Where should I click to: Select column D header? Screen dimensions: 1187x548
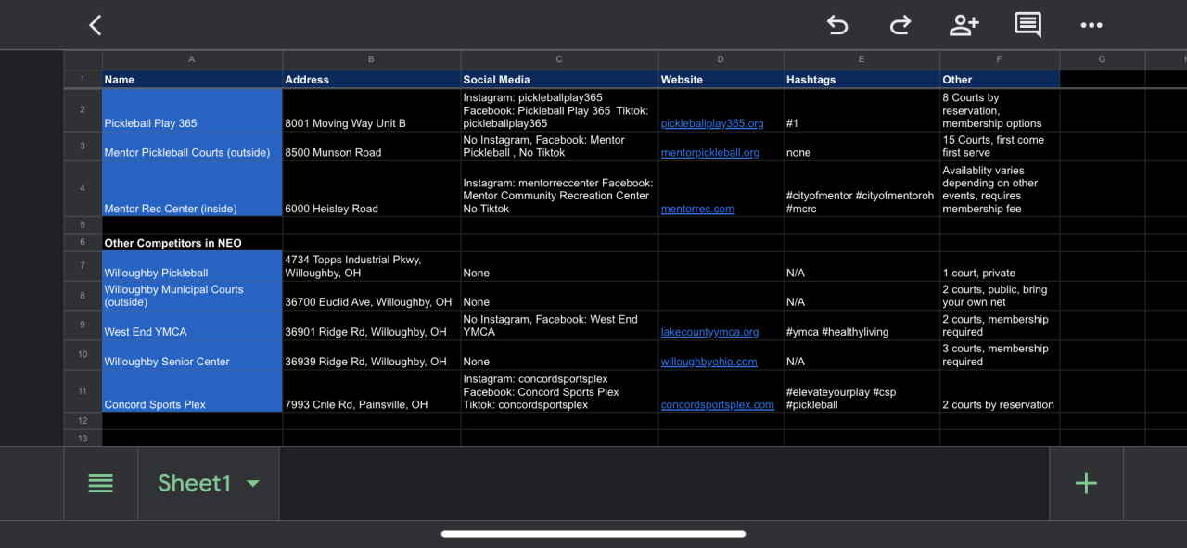tap(721, 59)
